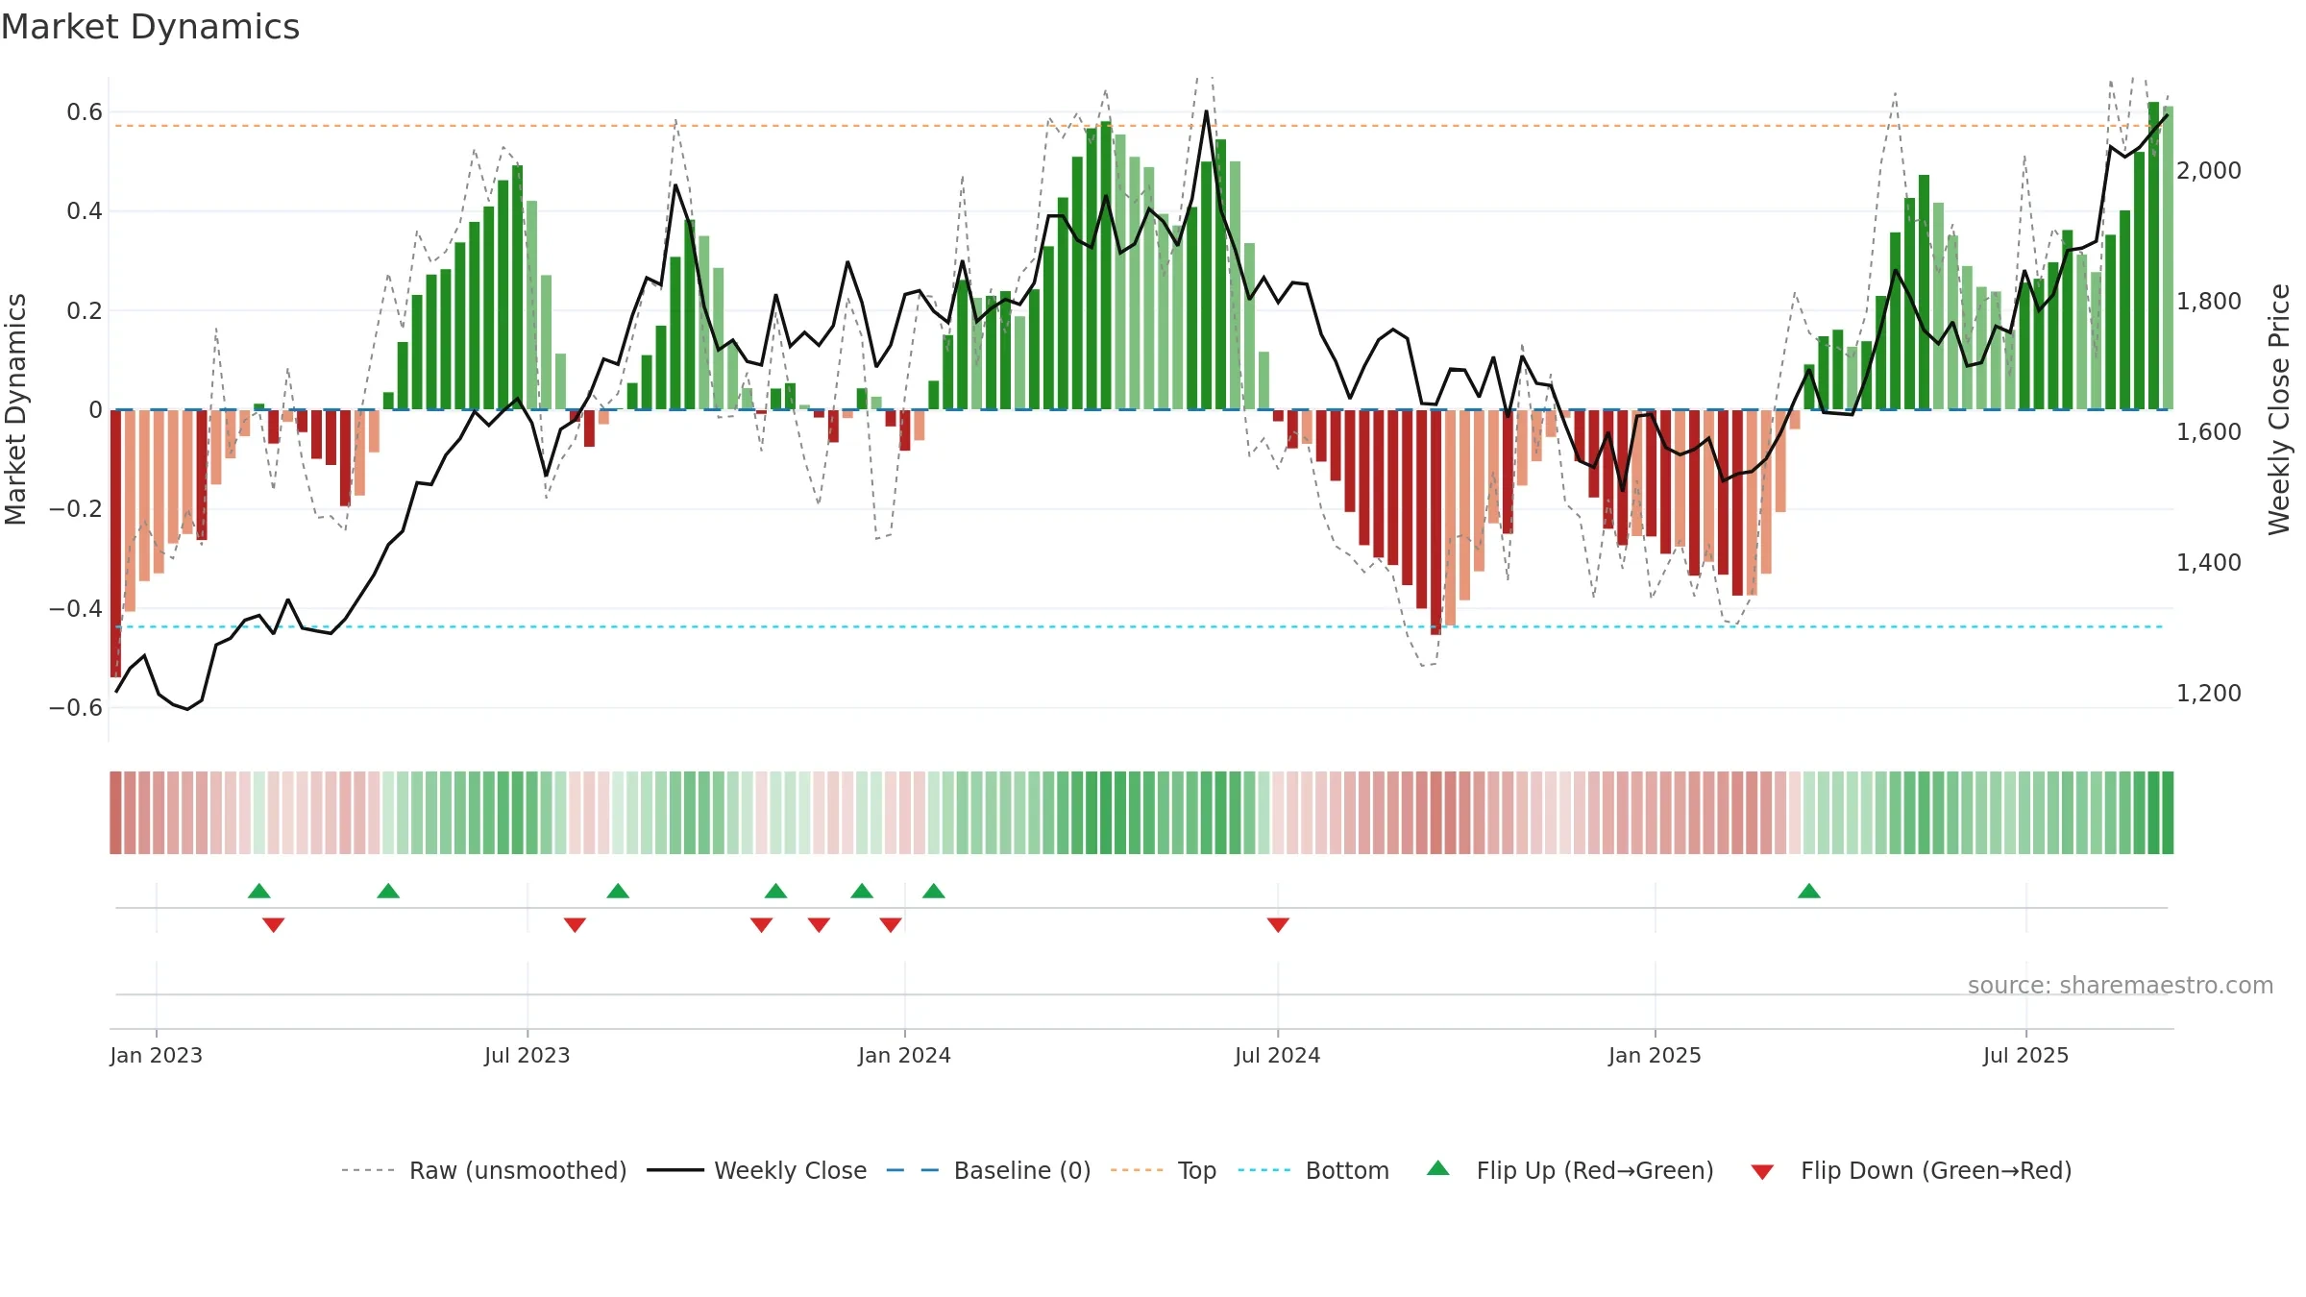2306x1297 pixels.
Task: Click the −0.4 left axis label
Action: pos(75,609)
